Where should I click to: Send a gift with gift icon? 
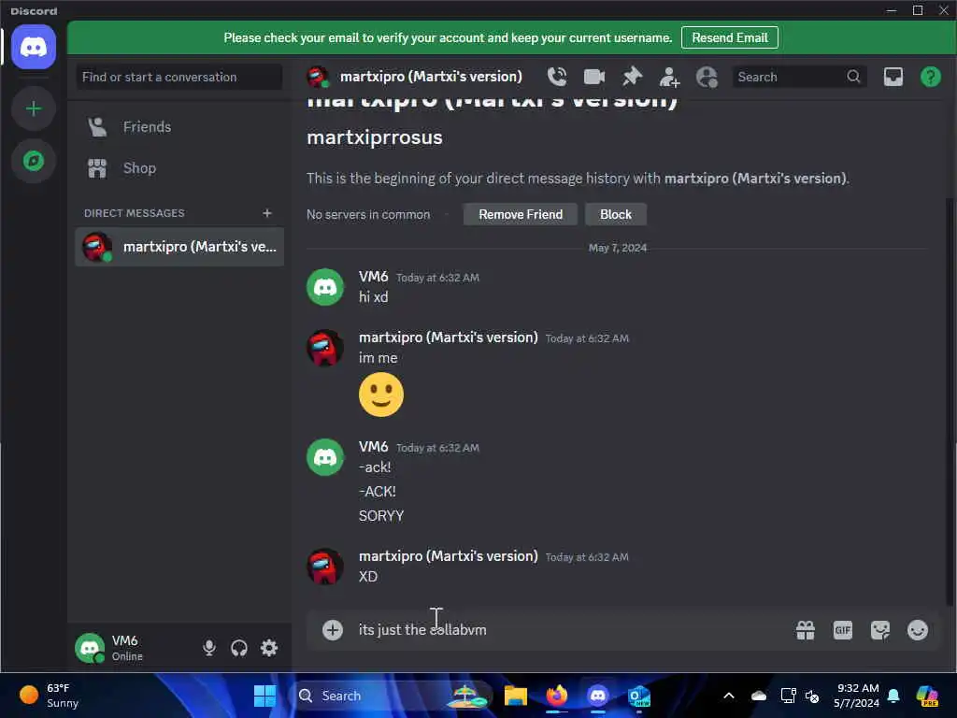pos(805,629)
